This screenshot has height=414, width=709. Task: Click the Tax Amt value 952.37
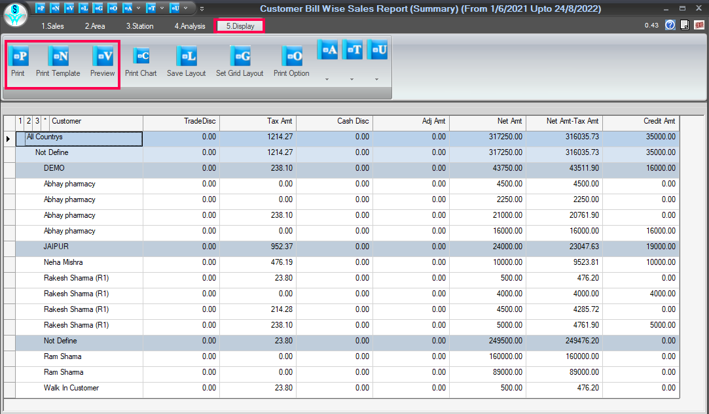[282, 247]
